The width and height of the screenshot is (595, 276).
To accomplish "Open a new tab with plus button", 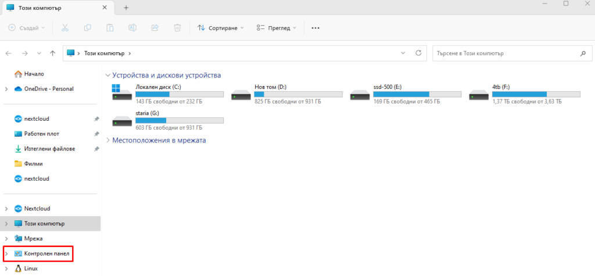I will [126, 8].
